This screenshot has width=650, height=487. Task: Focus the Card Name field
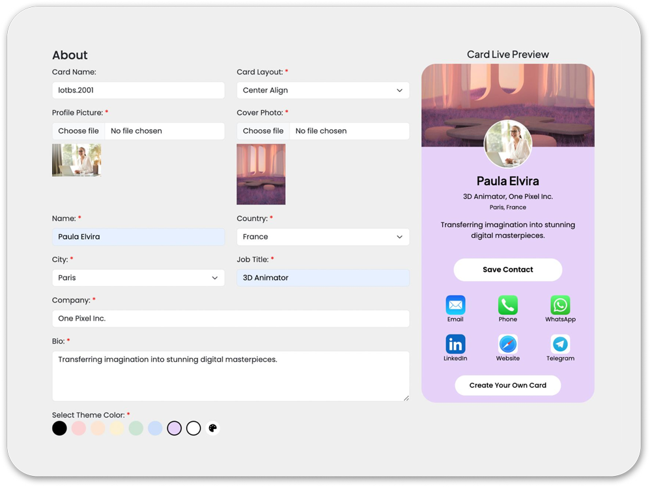(139, 91)
